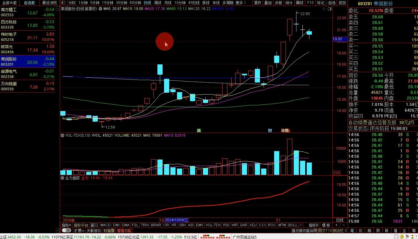Toggle 叠加 overlay button
Viewport: 418px width, 239px height.
(268, 3)
